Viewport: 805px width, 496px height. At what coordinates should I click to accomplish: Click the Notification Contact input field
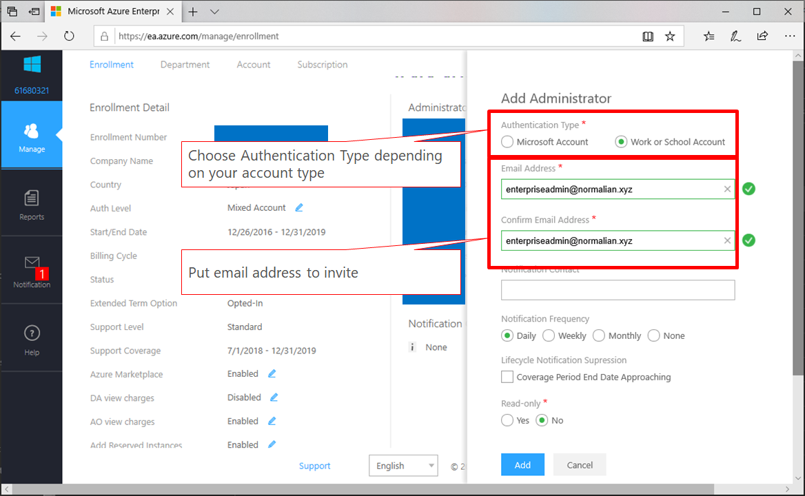coord(618,290)
